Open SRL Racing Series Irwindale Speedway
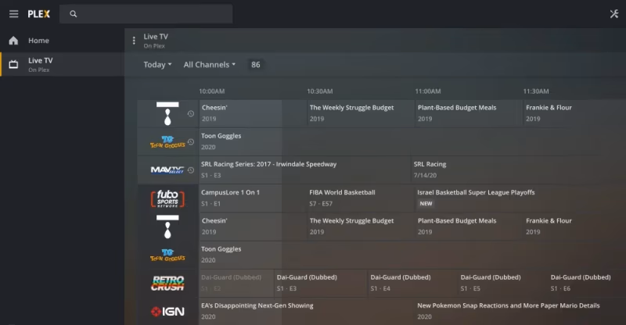The height and width of the screenshot is (325, 626). 304,170
